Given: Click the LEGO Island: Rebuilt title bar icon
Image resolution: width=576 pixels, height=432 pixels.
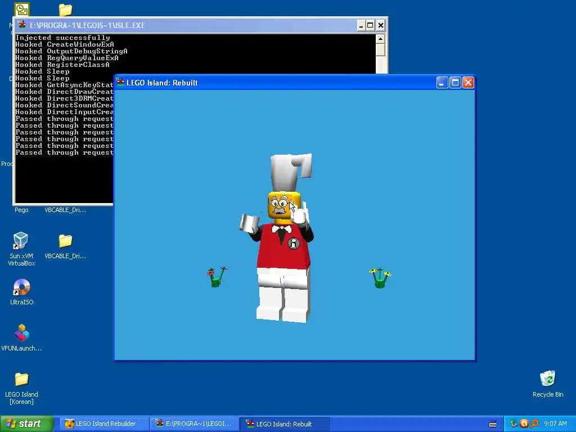Looking at the screenshot, I should [x=120, y=82].
